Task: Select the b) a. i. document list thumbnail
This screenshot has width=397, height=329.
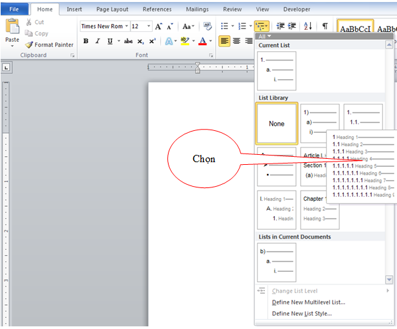Action: [x=276, y=263]
